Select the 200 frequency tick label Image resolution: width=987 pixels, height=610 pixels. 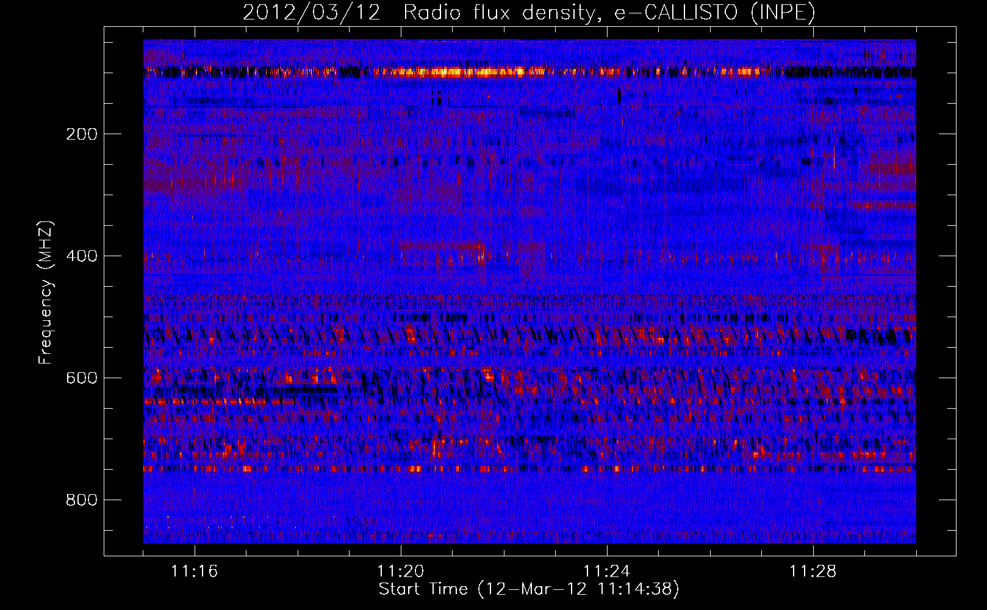tap(82, 134)
